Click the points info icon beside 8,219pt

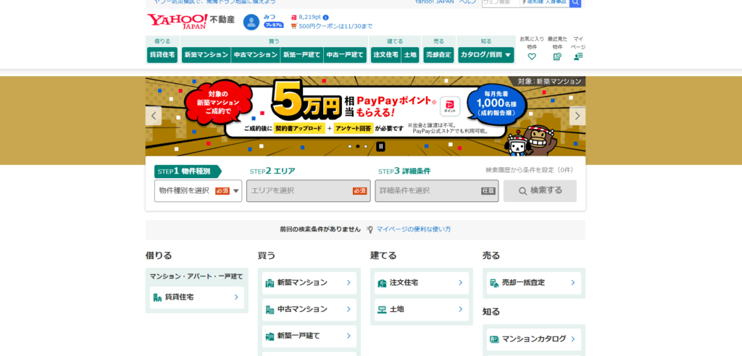(326, 17)
